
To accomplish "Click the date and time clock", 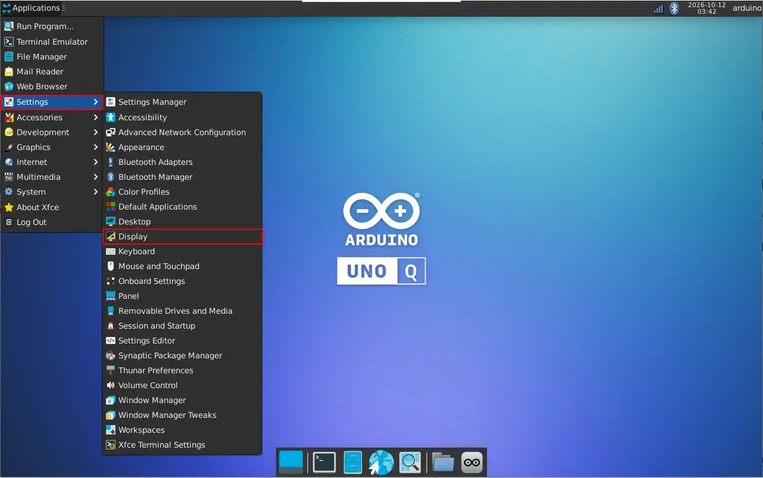I will (x=706, y=8).
